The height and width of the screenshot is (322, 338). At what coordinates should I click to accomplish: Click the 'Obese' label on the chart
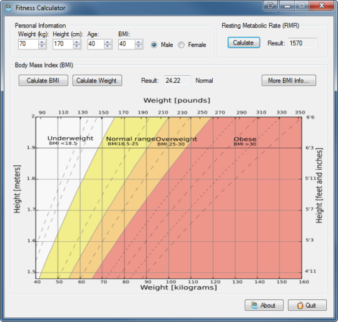tap(245, 139)
